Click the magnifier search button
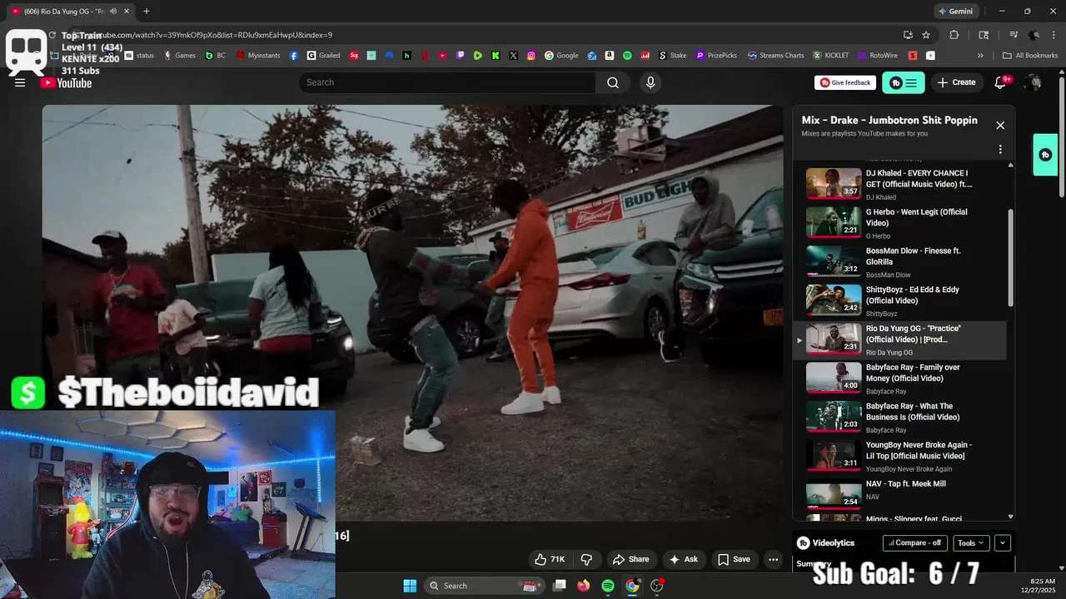This screenshot has height=599, width=1066. [613, 82]
